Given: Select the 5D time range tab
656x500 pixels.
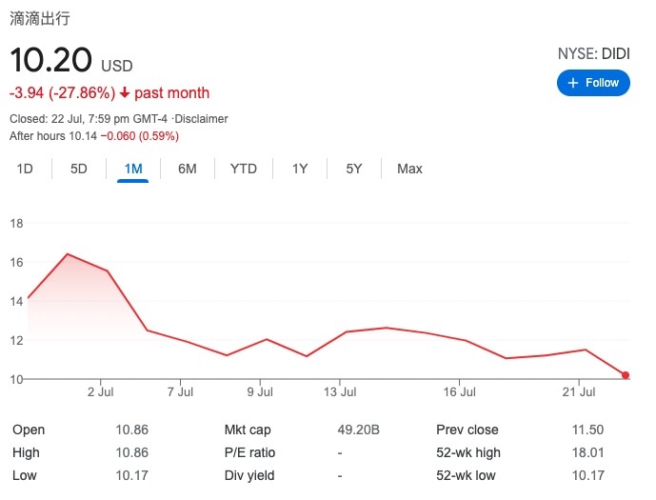Looking at the screenshot, I should pos(79,169).
